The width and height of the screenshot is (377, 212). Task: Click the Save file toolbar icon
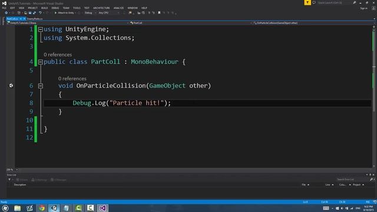pos(30,13)
